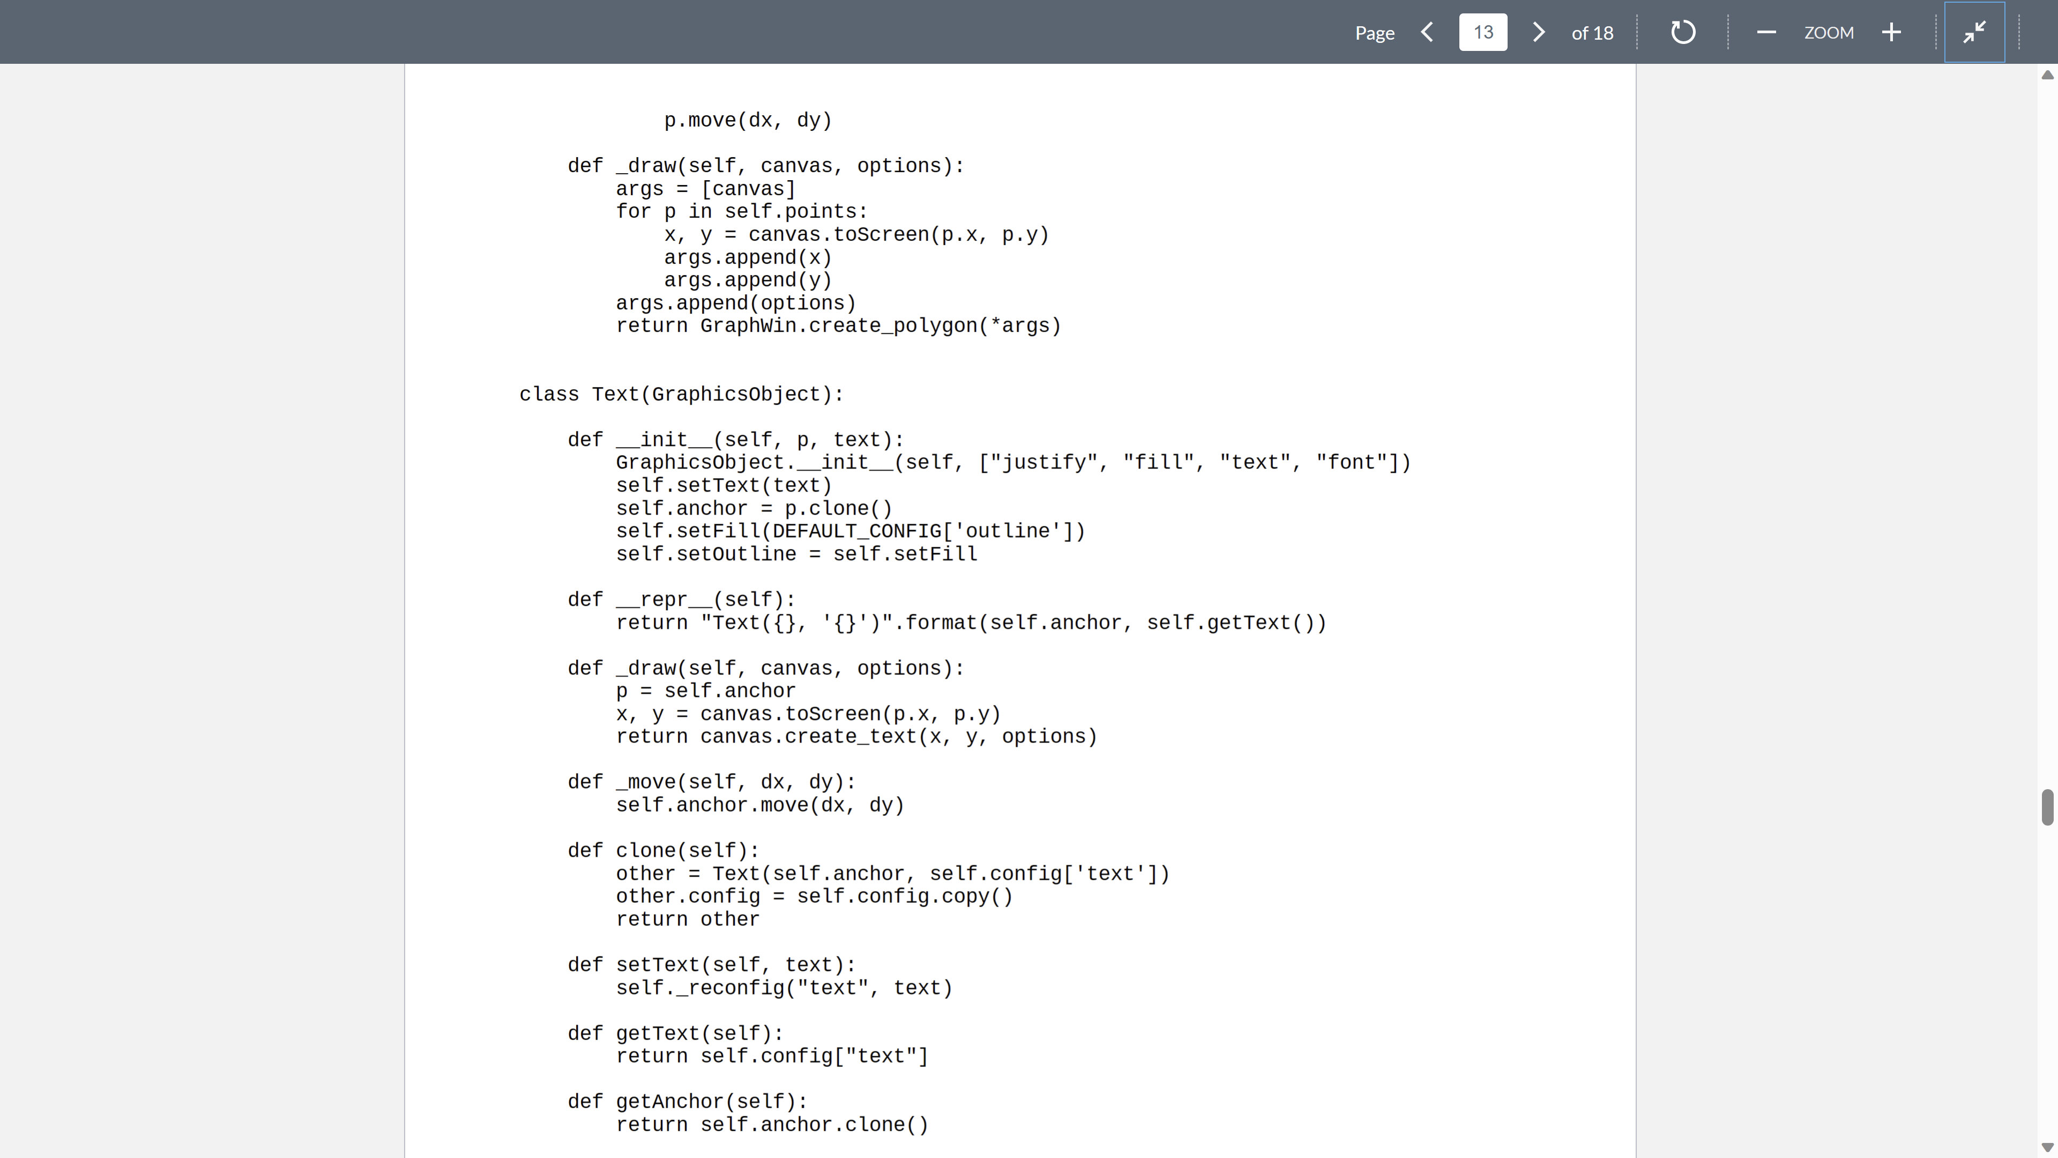The image size is (2058, 1158).
Task: Click the 'Page' label in the toolbar
Action: (x=1374, y=33)
